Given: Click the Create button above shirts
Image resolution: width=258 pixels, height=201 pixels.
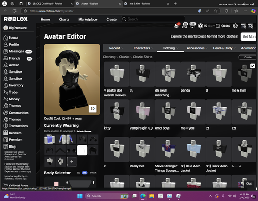Looking at the screenshot, I should click(248, 57).
